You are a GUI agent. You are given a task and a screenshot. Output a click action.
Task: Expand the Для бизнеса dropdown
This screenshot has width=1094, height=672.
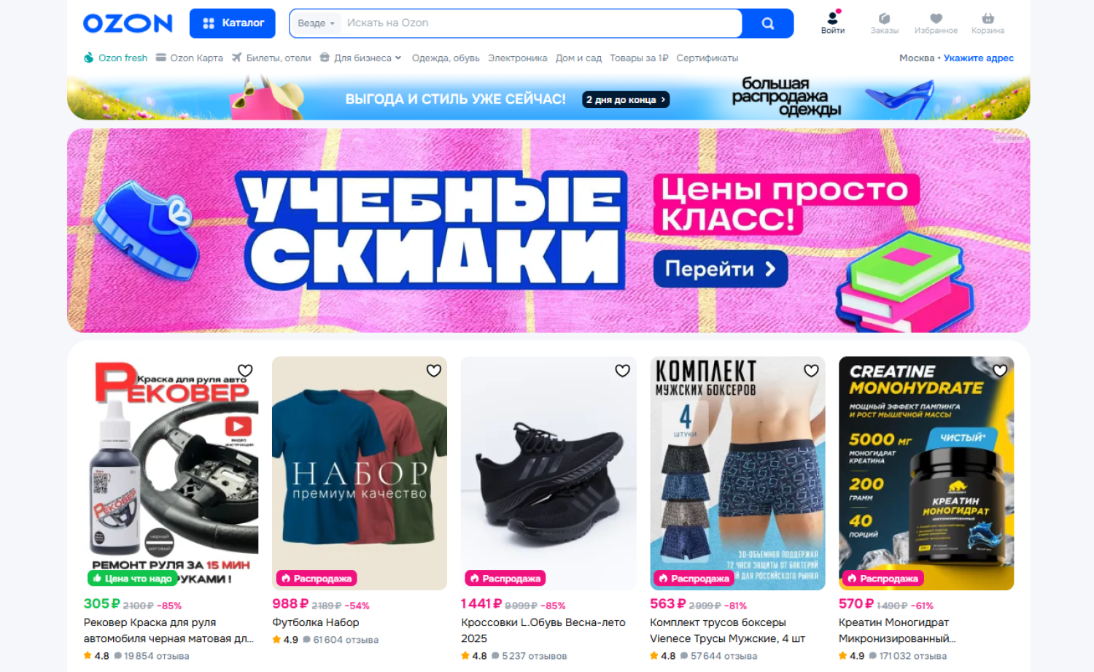click(361, 58)
